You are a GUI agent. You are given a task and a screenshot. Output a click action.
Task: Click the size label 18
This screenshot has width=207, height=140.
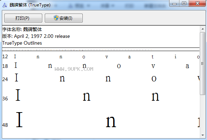tap(5, 66)
